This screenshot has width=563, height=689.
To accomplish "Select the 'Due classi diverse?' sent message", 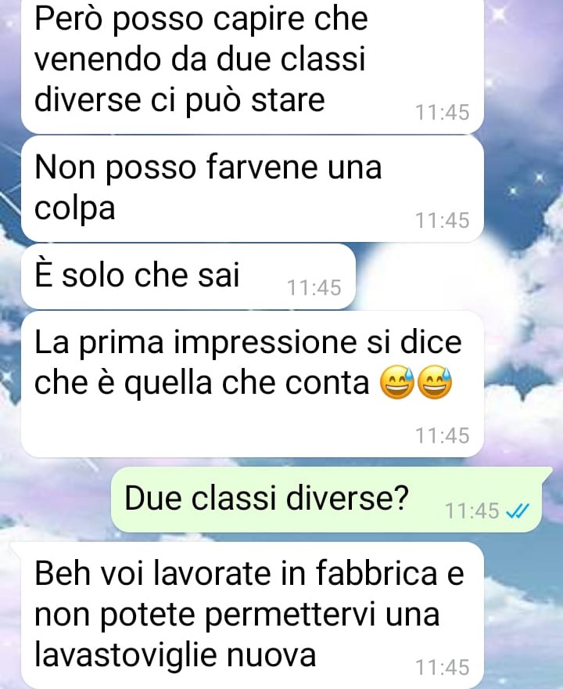I will (x=327, y=500).
